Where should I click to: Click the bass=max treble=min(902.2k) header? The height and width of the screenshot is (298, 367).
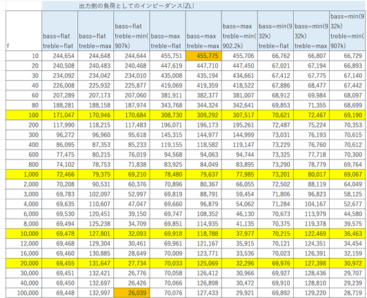239,30
